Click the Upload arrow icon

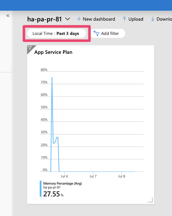tap(124, 19)
